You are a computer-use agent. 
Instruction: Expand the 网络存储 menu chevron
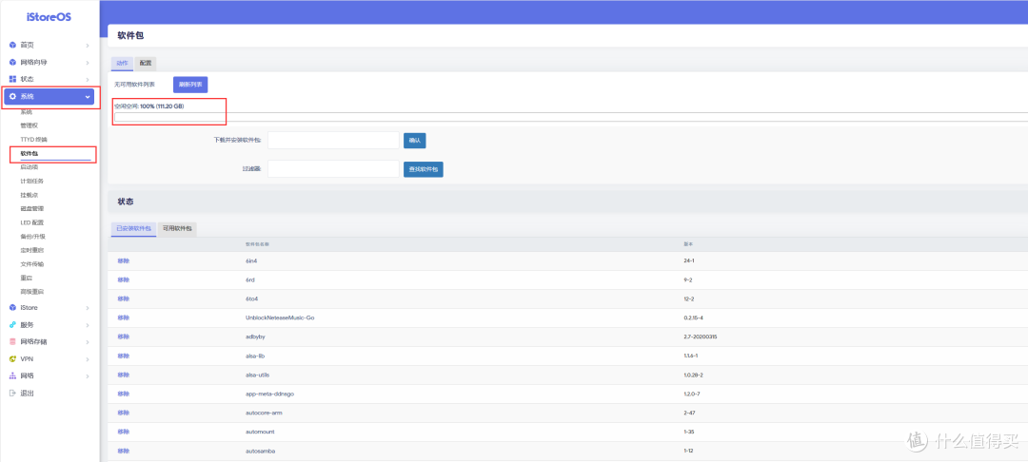88,341
